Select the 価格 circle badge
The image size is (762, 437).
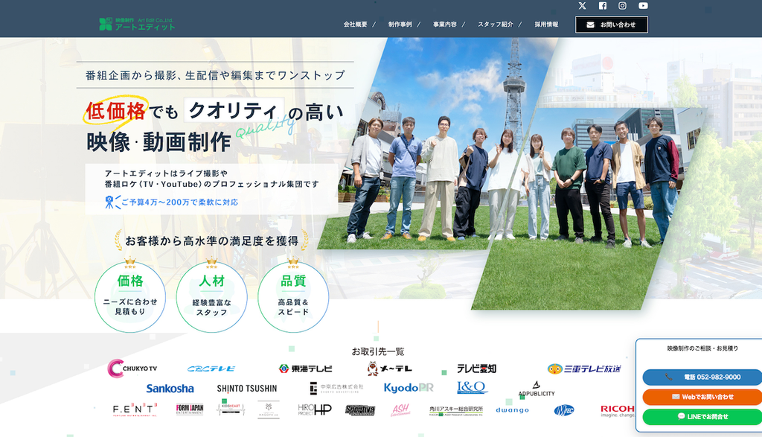click(129, 296)
